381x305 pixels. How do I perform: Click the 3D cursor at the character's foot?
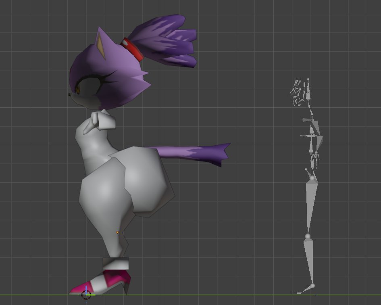(86, 295)
